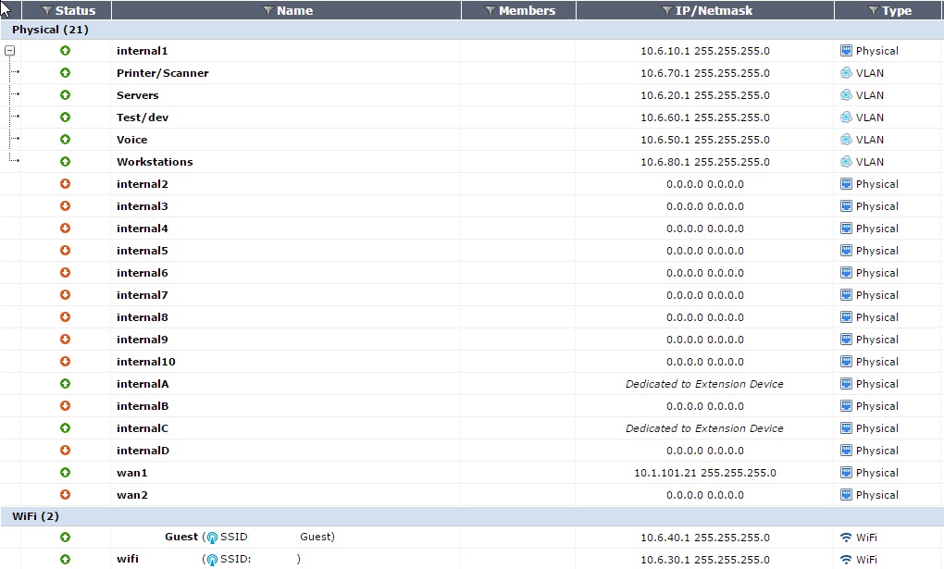944x569 pixels.
Task: Click the down status icon for internal2
Action: tap(65, 183)
